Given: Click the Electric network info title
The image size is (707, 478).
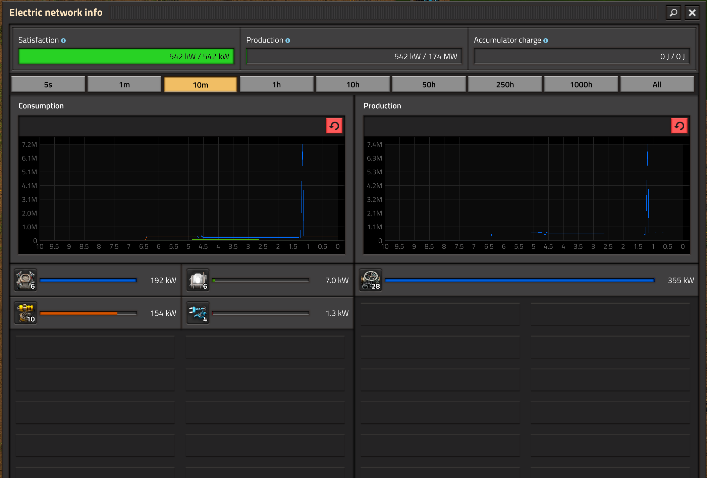Looking at the screenshot, I should [x=56, y=12].
